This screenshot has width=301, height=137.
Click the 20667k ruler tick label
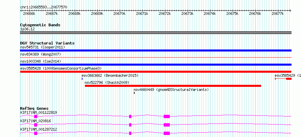pos(52,13)
